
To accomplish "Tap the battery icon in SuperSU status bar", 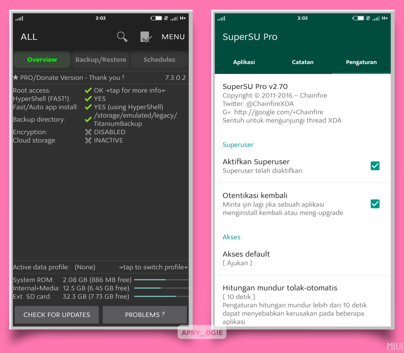I will point(358,18).
